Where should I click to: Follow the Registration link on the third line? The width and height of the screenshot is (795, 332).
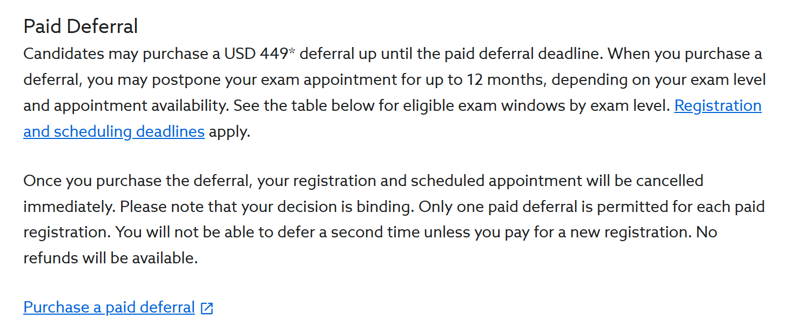pos(718,105)
